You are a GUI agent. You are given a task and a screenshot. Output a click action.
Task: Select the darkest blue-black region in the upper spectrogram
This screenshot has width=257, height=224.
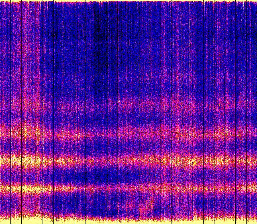coord(98,36)
